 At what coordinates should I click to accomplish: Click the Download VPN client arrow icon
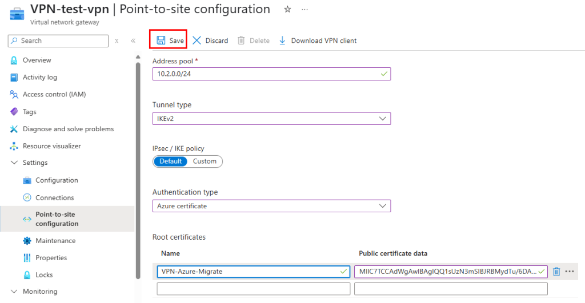pyautogui.click(x=282, y=41)
